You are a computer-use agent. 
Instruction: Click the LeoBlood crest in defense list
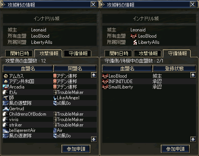[x=105, y=76]
